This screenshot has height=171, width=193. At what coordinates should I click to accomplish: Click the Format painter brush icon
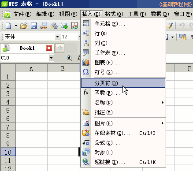click(x=170, y=26)
